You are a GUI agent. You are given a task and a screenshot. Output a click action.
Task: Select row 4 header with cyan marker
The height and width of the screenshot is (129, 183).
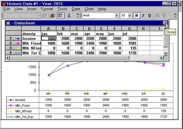[x=14, y=53]
